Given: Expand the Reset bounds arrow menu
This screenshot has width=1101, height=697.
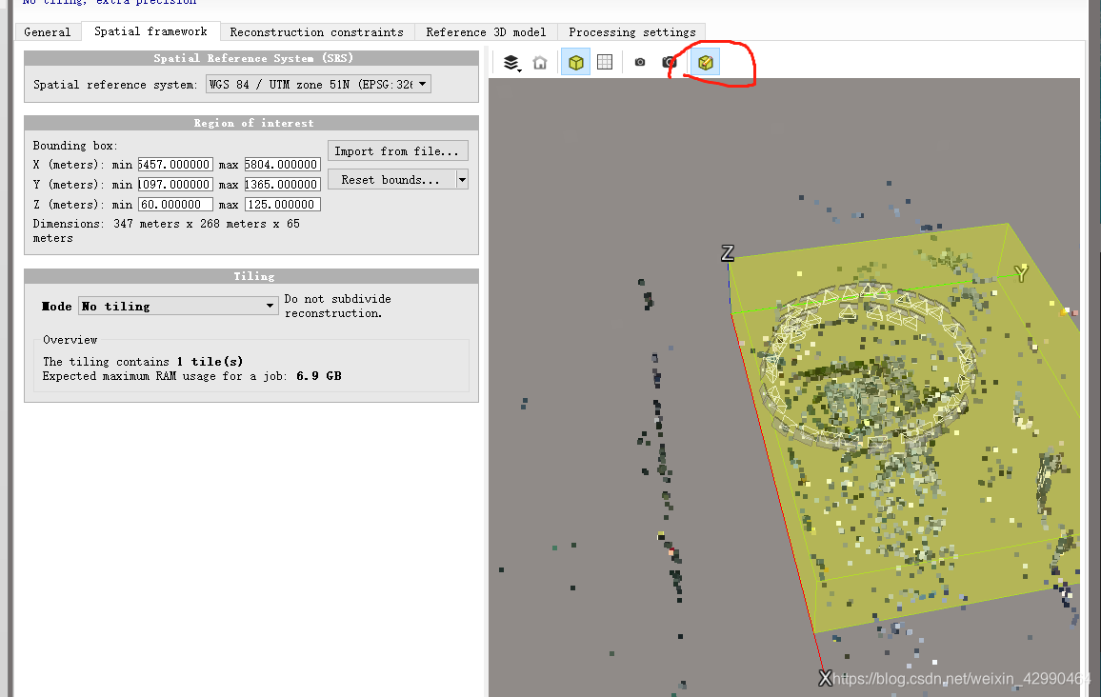Looking at the screenshot, I should point(462,180).
